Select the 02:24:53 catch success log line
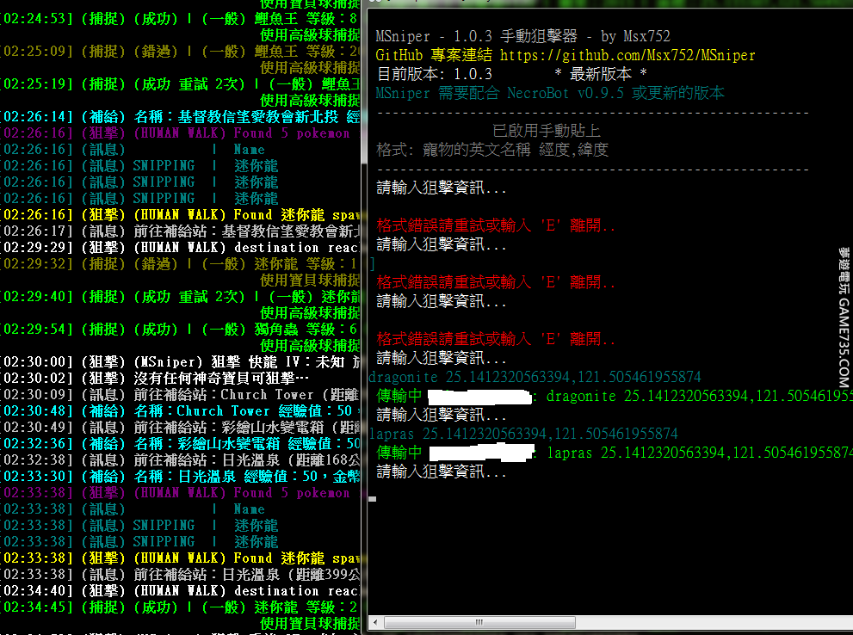 pos(180,19)
